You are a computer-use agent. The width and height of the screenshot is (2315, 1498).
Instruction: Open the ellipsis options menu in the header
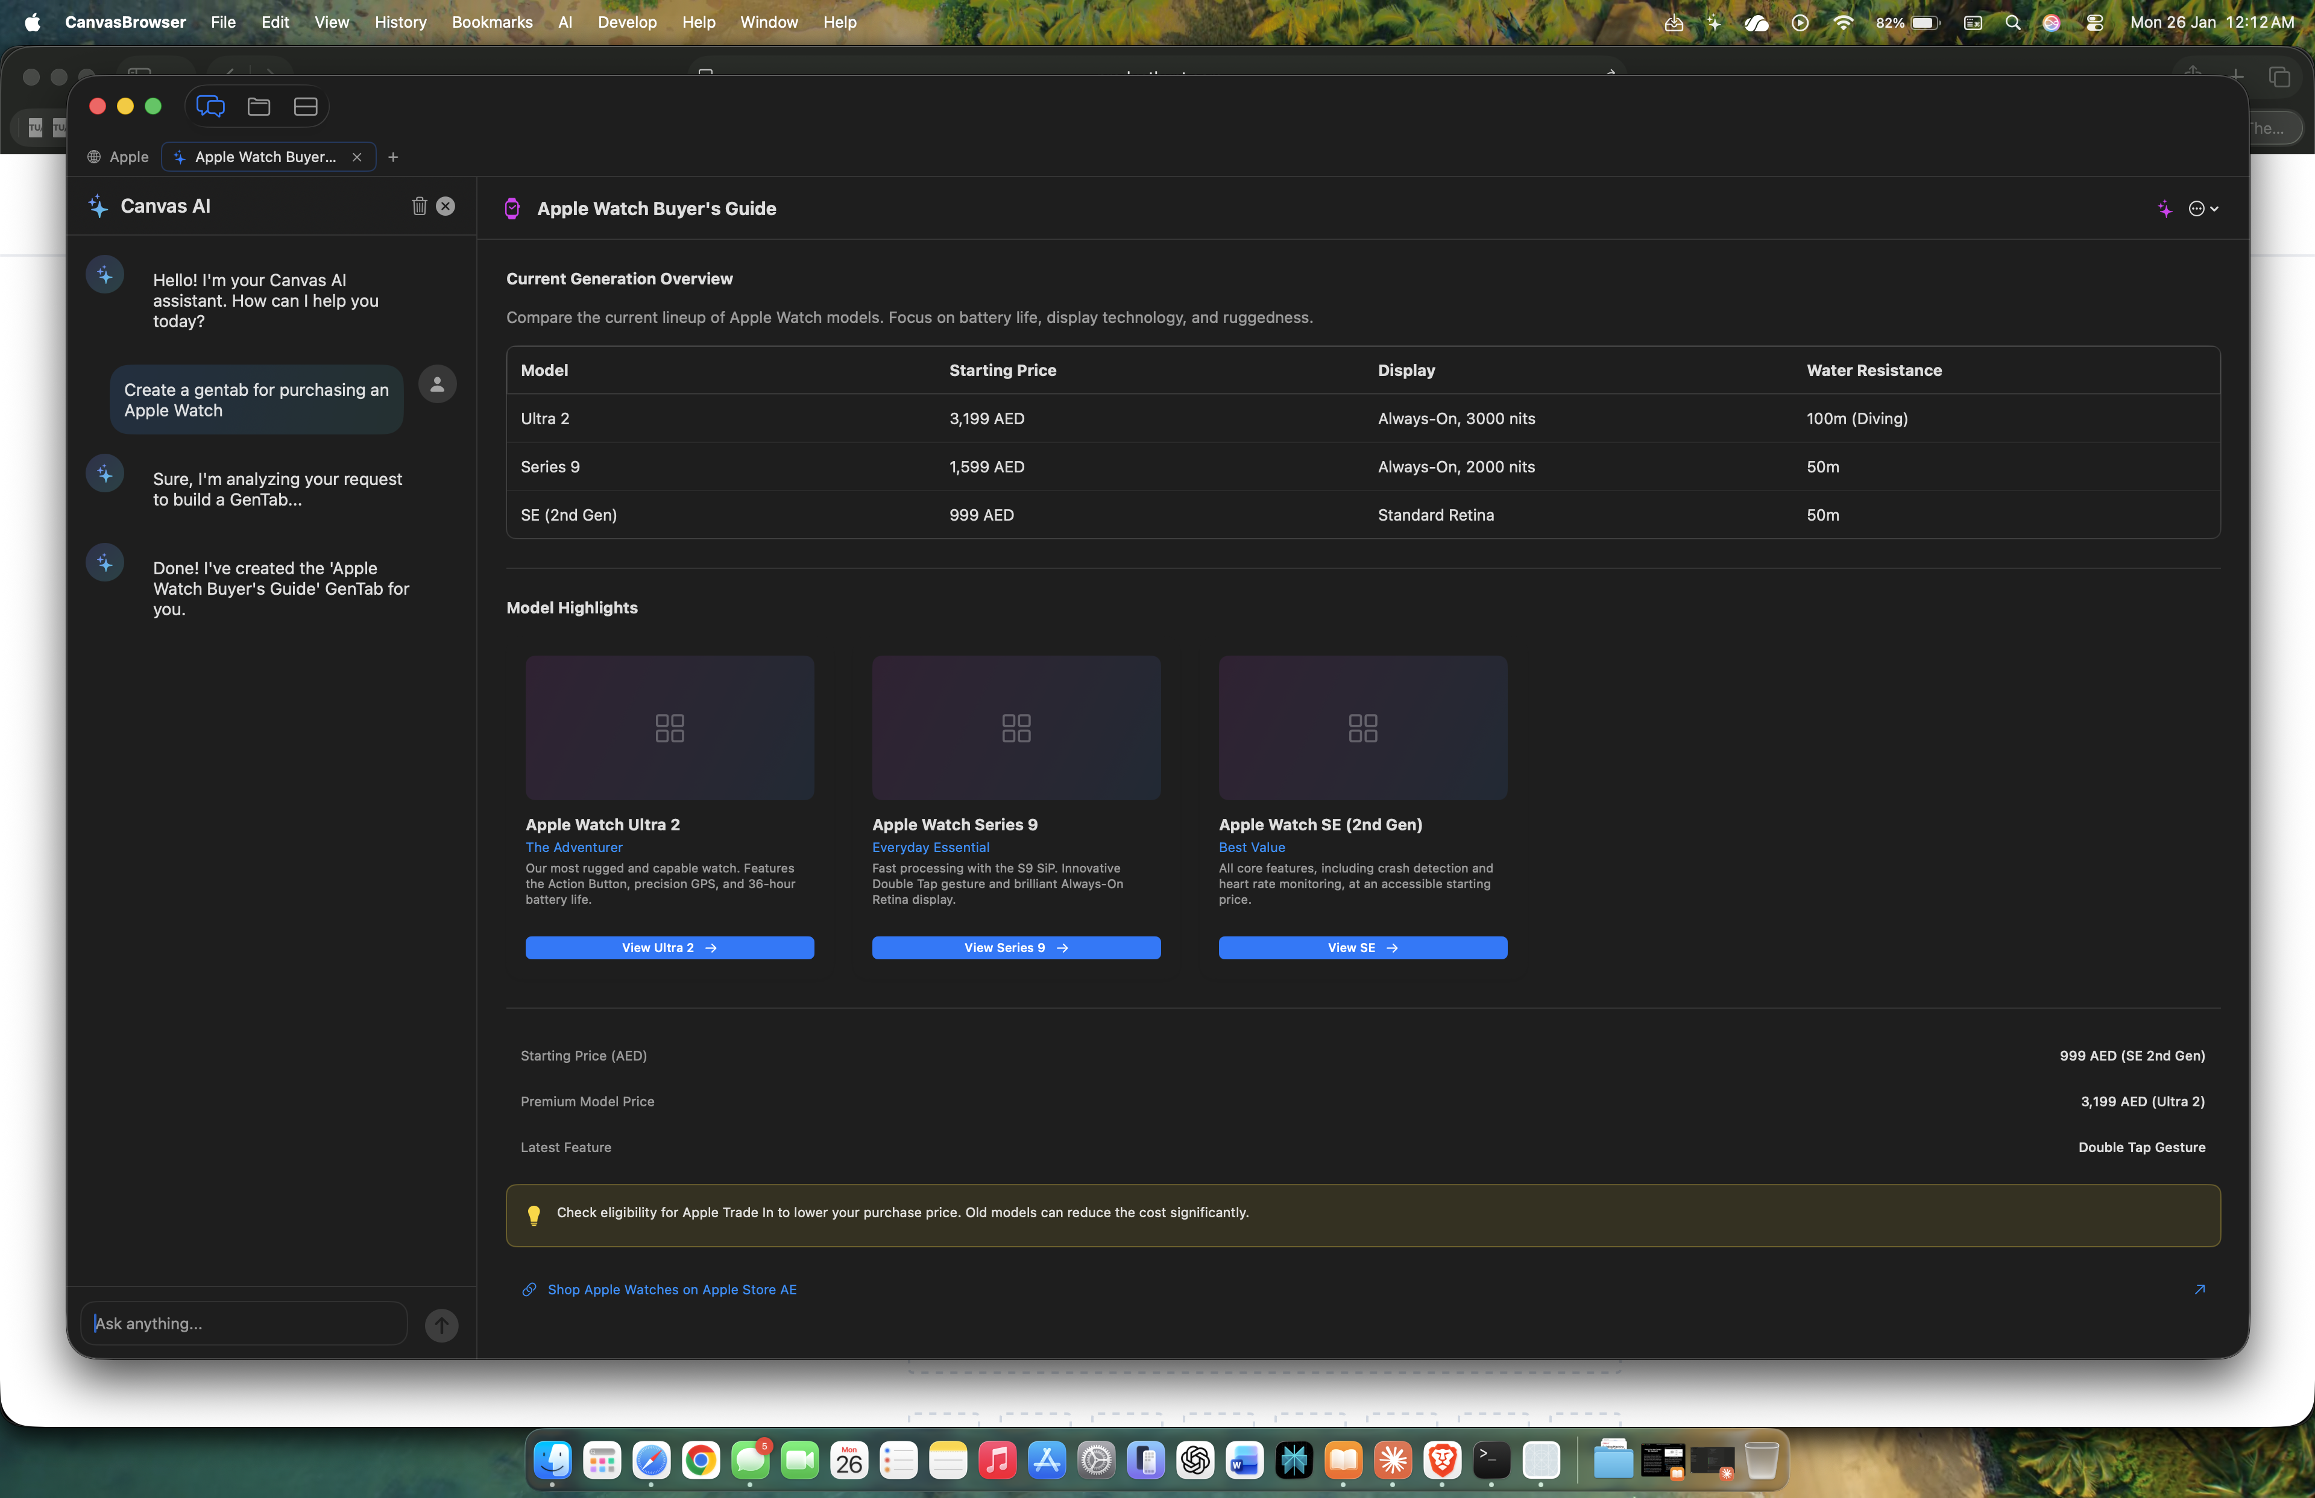[2196, 208]
